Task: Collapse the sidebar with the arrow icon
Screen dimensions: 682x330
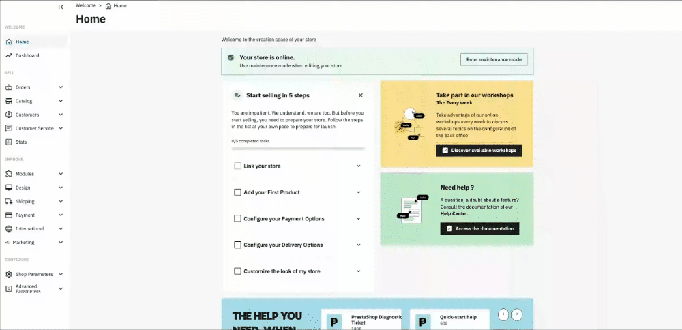Action: 61,7
